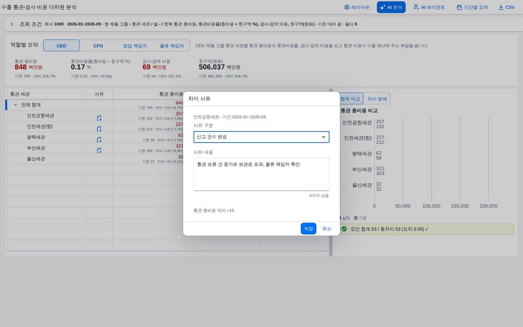This screenshot has width=523, height=327.
Task: Toggle the 실적 legend swatch
Action: point(341,218)
